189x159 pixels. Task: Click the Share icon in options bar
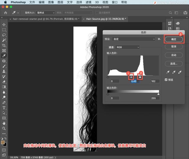tap(185, 12)
